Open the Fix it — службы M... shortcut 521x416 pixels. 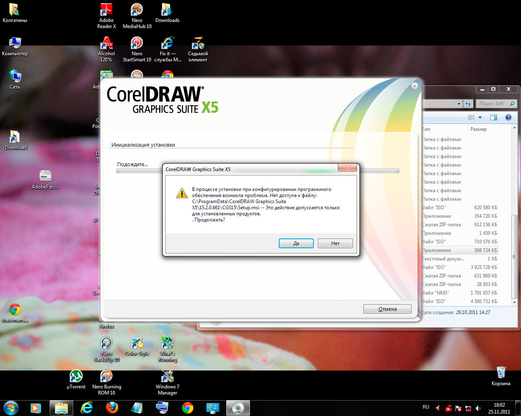pos(168,50)
